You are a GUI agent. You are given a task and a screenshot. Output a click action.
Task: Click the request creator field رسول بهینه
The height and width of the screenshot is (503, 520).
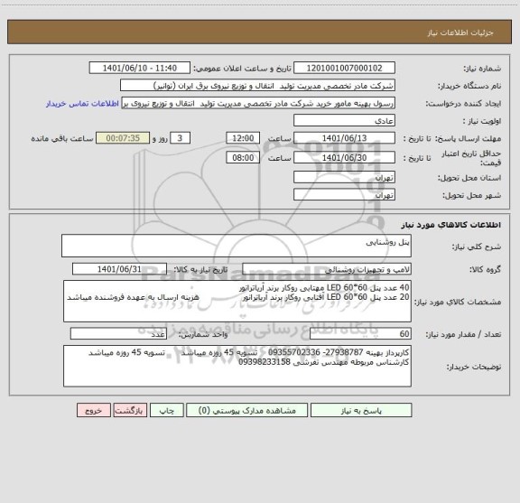tap(258, 103)
